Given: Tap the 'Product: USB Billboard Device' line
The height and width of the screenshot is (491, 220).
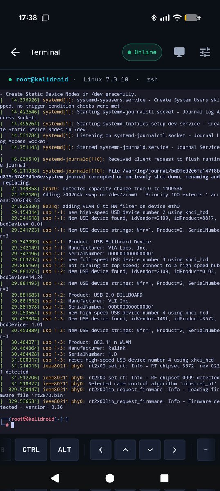Looking at the screenshot, I should pos(76,242).
